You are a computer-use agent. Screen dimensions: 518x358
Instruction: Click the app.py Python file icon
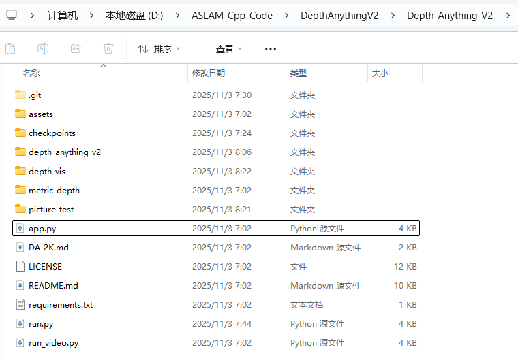coord(20,228)
